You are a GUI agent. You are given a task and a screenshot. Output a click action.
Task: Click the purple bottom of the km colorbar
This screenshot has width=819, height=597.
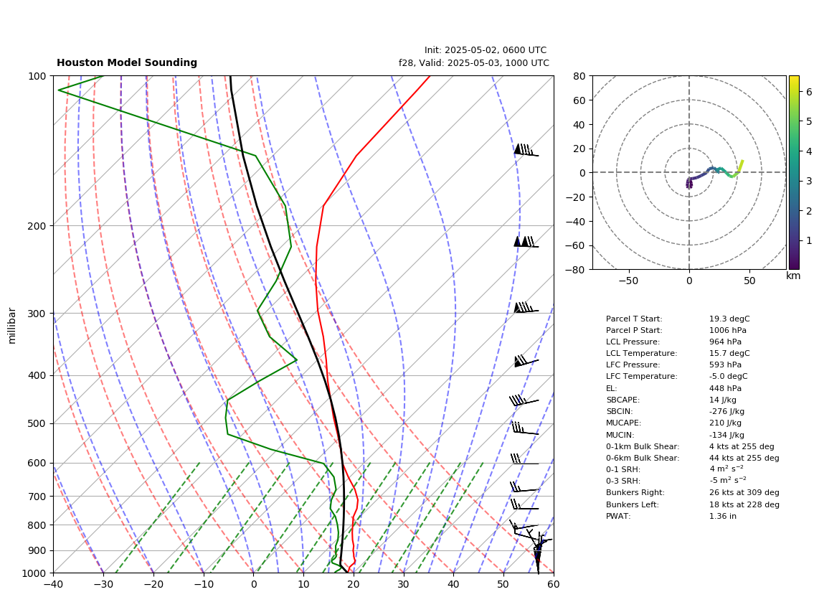pos(794,265)
